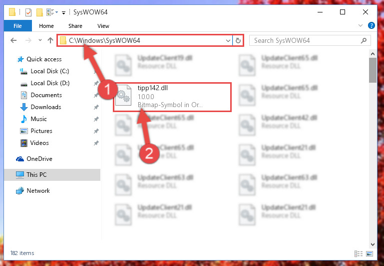The height and width of the screenshot is (266, 384).
Task: Click the search magnifier icon
Action: click(x=364, y=40)
